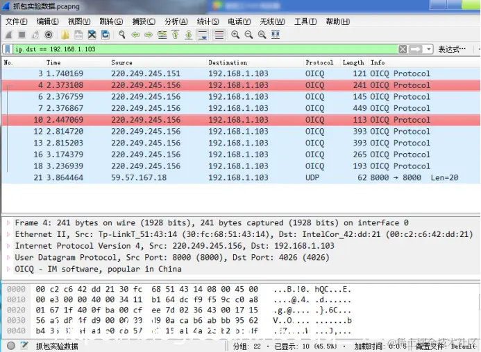This screenshot has height=352, width=481.
Task: Click the filter bookmark icon
Action: point(8,49)
